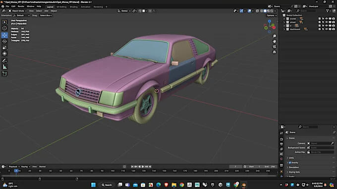Exclude the model collection via its checkbox
The height and width of the screenshot is (189, 337).
pos(320,19)
